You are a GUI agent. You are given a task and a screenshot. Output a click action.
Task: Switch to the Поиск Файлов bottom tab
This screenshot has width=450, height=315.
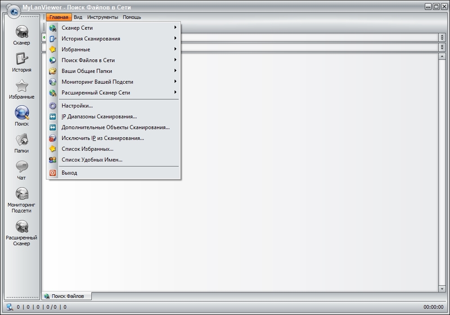pos(67,296)
